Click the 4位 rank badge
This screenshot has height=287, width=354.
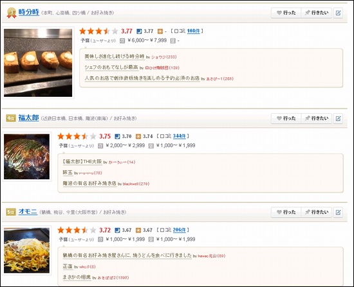coord(11,118)
